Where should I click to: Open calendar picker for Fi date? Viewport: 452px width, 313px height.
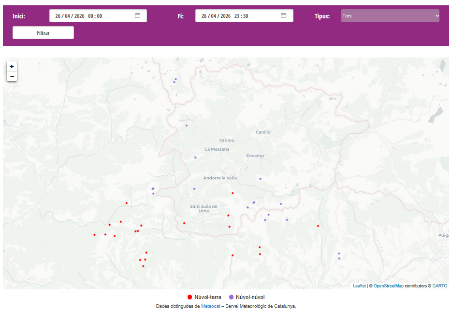(283, 15)
